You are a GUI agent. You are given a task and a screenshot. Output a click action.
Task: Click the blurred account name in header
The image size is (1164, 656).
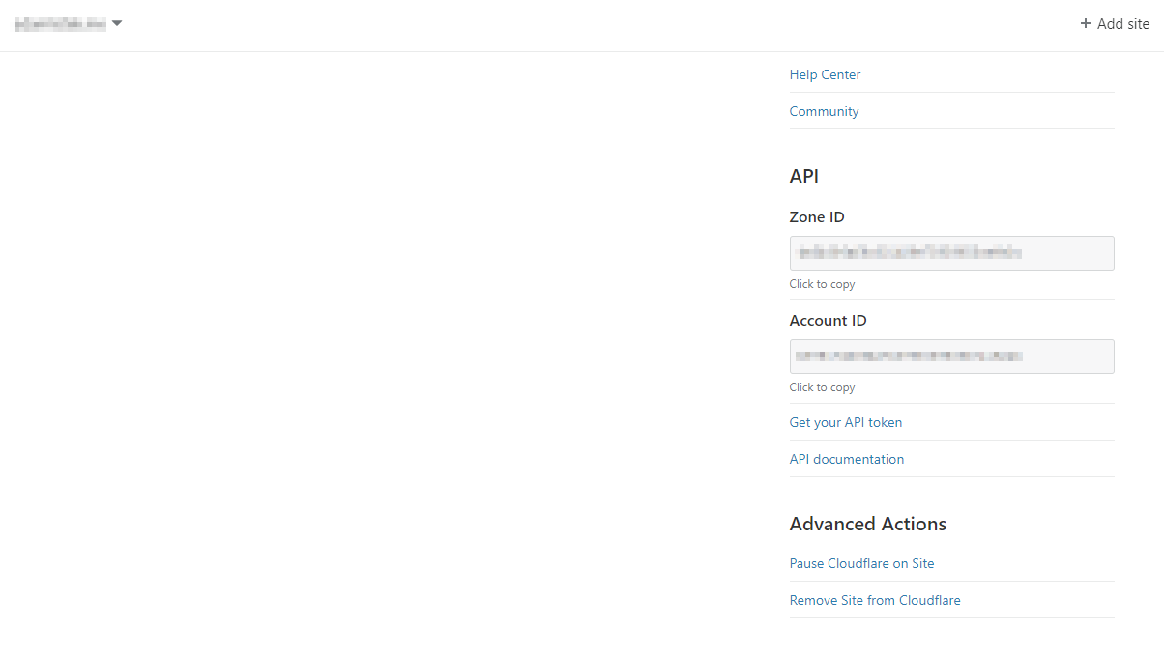click(60, 24)
